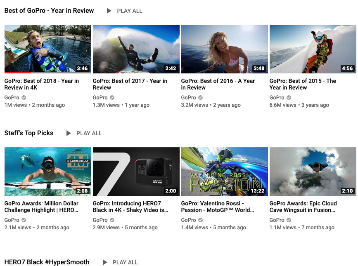Open 'HERO7 Black #HyperSmooth' section title
This screenshot has height=266, width=358.
click(x=47, y=262)
